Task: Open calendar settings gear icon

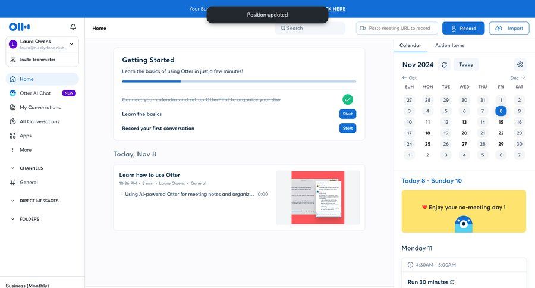Action: [x=520, y=64]
